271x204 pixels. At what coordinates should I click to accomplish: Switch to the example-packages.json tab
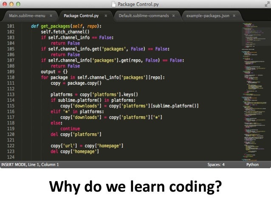point(208,16)
